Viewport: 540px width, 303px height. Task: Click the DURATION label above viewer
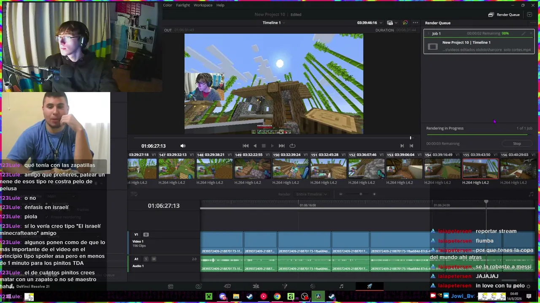point(385,30)
